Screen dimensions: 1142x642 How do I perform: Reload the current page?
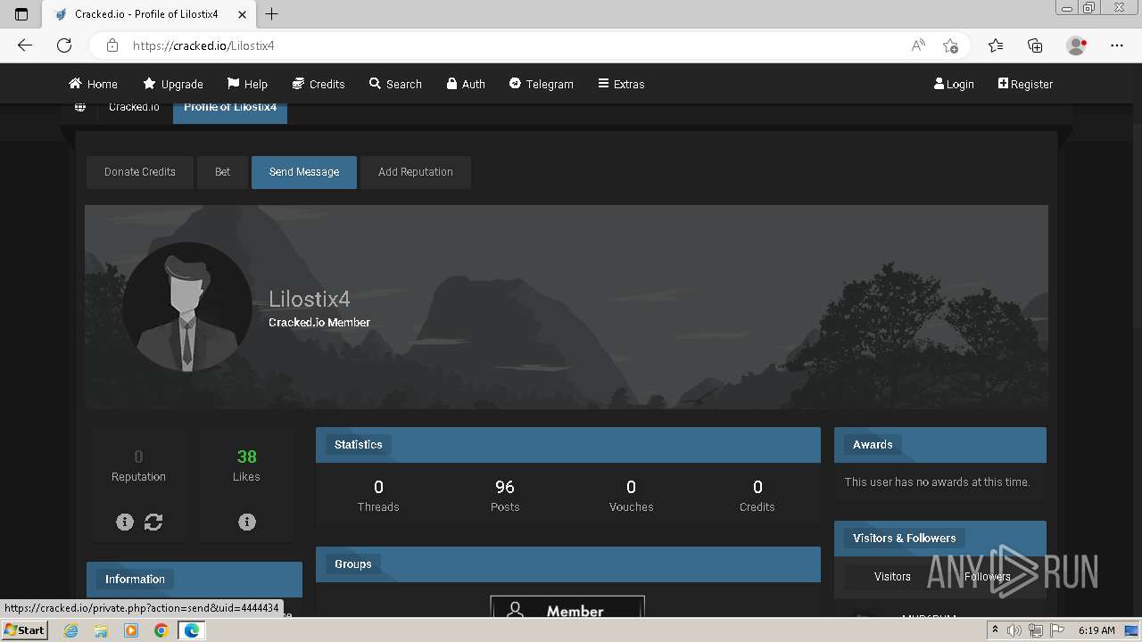[64, 45]
